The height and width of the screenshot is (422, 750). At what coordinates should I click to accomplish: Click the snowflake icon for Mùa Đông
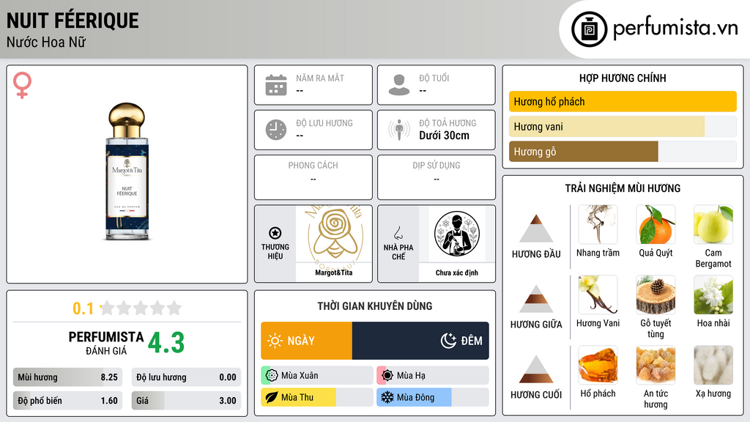coord(387,398)
